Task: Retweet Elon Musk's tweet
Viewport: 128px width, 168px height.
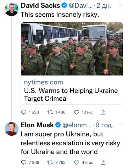Action: tap(50, 162)
